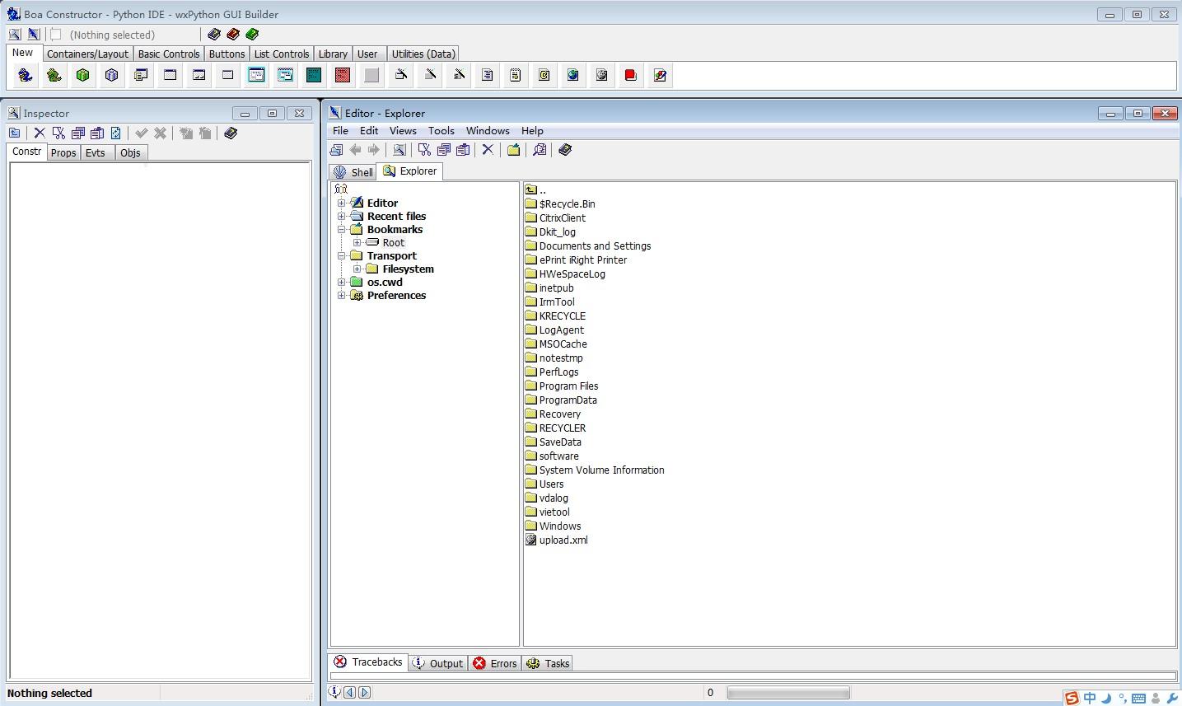Click the help book icon in Inspector toolbar
The image size is (1182, 706).
pyautogui.click(x=231, y=133)
